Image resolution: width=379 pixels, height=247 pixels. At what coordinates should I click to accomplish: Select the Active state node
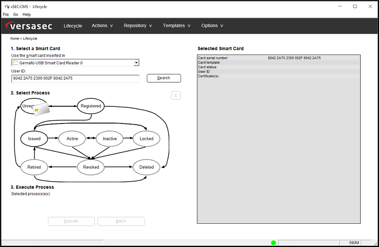point(72,139)
